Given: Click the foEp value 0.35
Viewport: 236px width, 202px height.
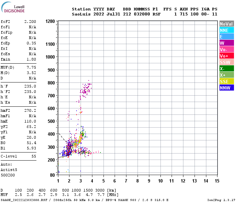Looking at the screenshot, I should (31, 43).
